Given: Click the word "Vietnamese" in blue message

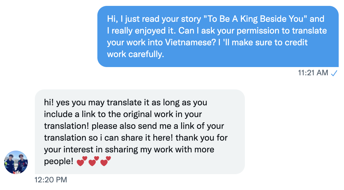Looking at the screenshot, I should click(190, 42).
